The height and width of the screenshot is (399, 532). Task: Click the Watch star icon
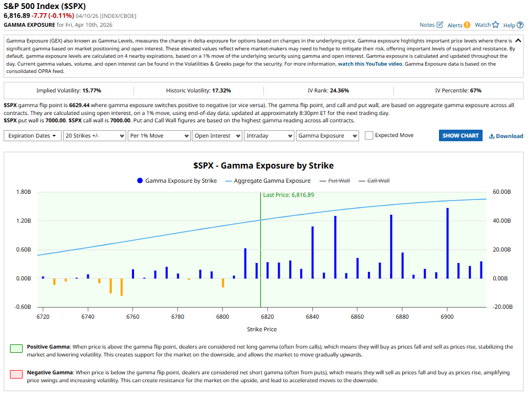coord(495,25)
